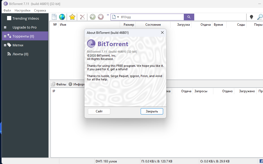Click the light bulb icon in toolbar
263x164 pixels.
tap(251, 17)
